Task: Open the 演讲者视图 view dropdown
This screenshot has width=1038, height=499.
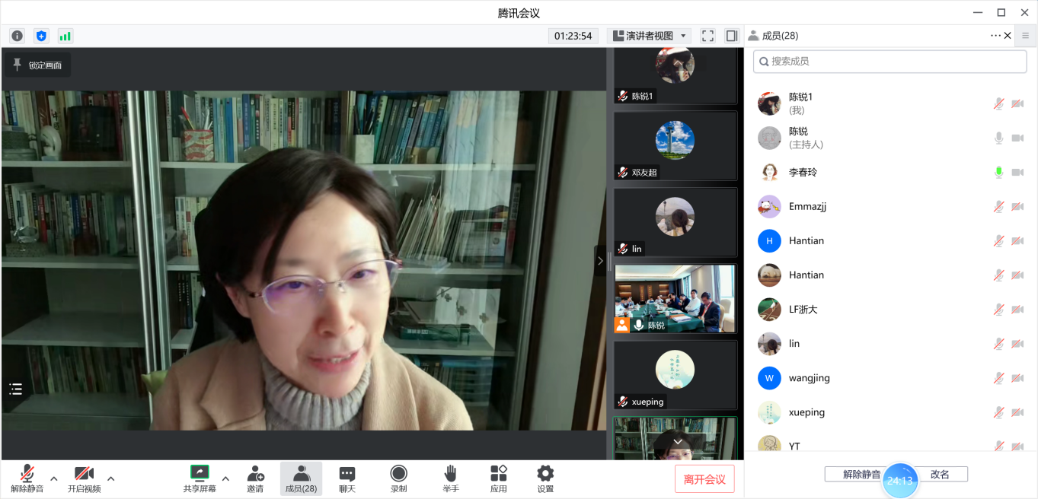Action: tap(649, 36)
